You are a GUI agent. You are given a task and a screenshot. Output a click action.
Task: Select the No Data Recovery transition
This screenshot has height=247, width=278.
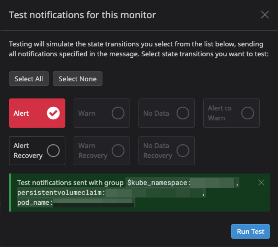167,151
